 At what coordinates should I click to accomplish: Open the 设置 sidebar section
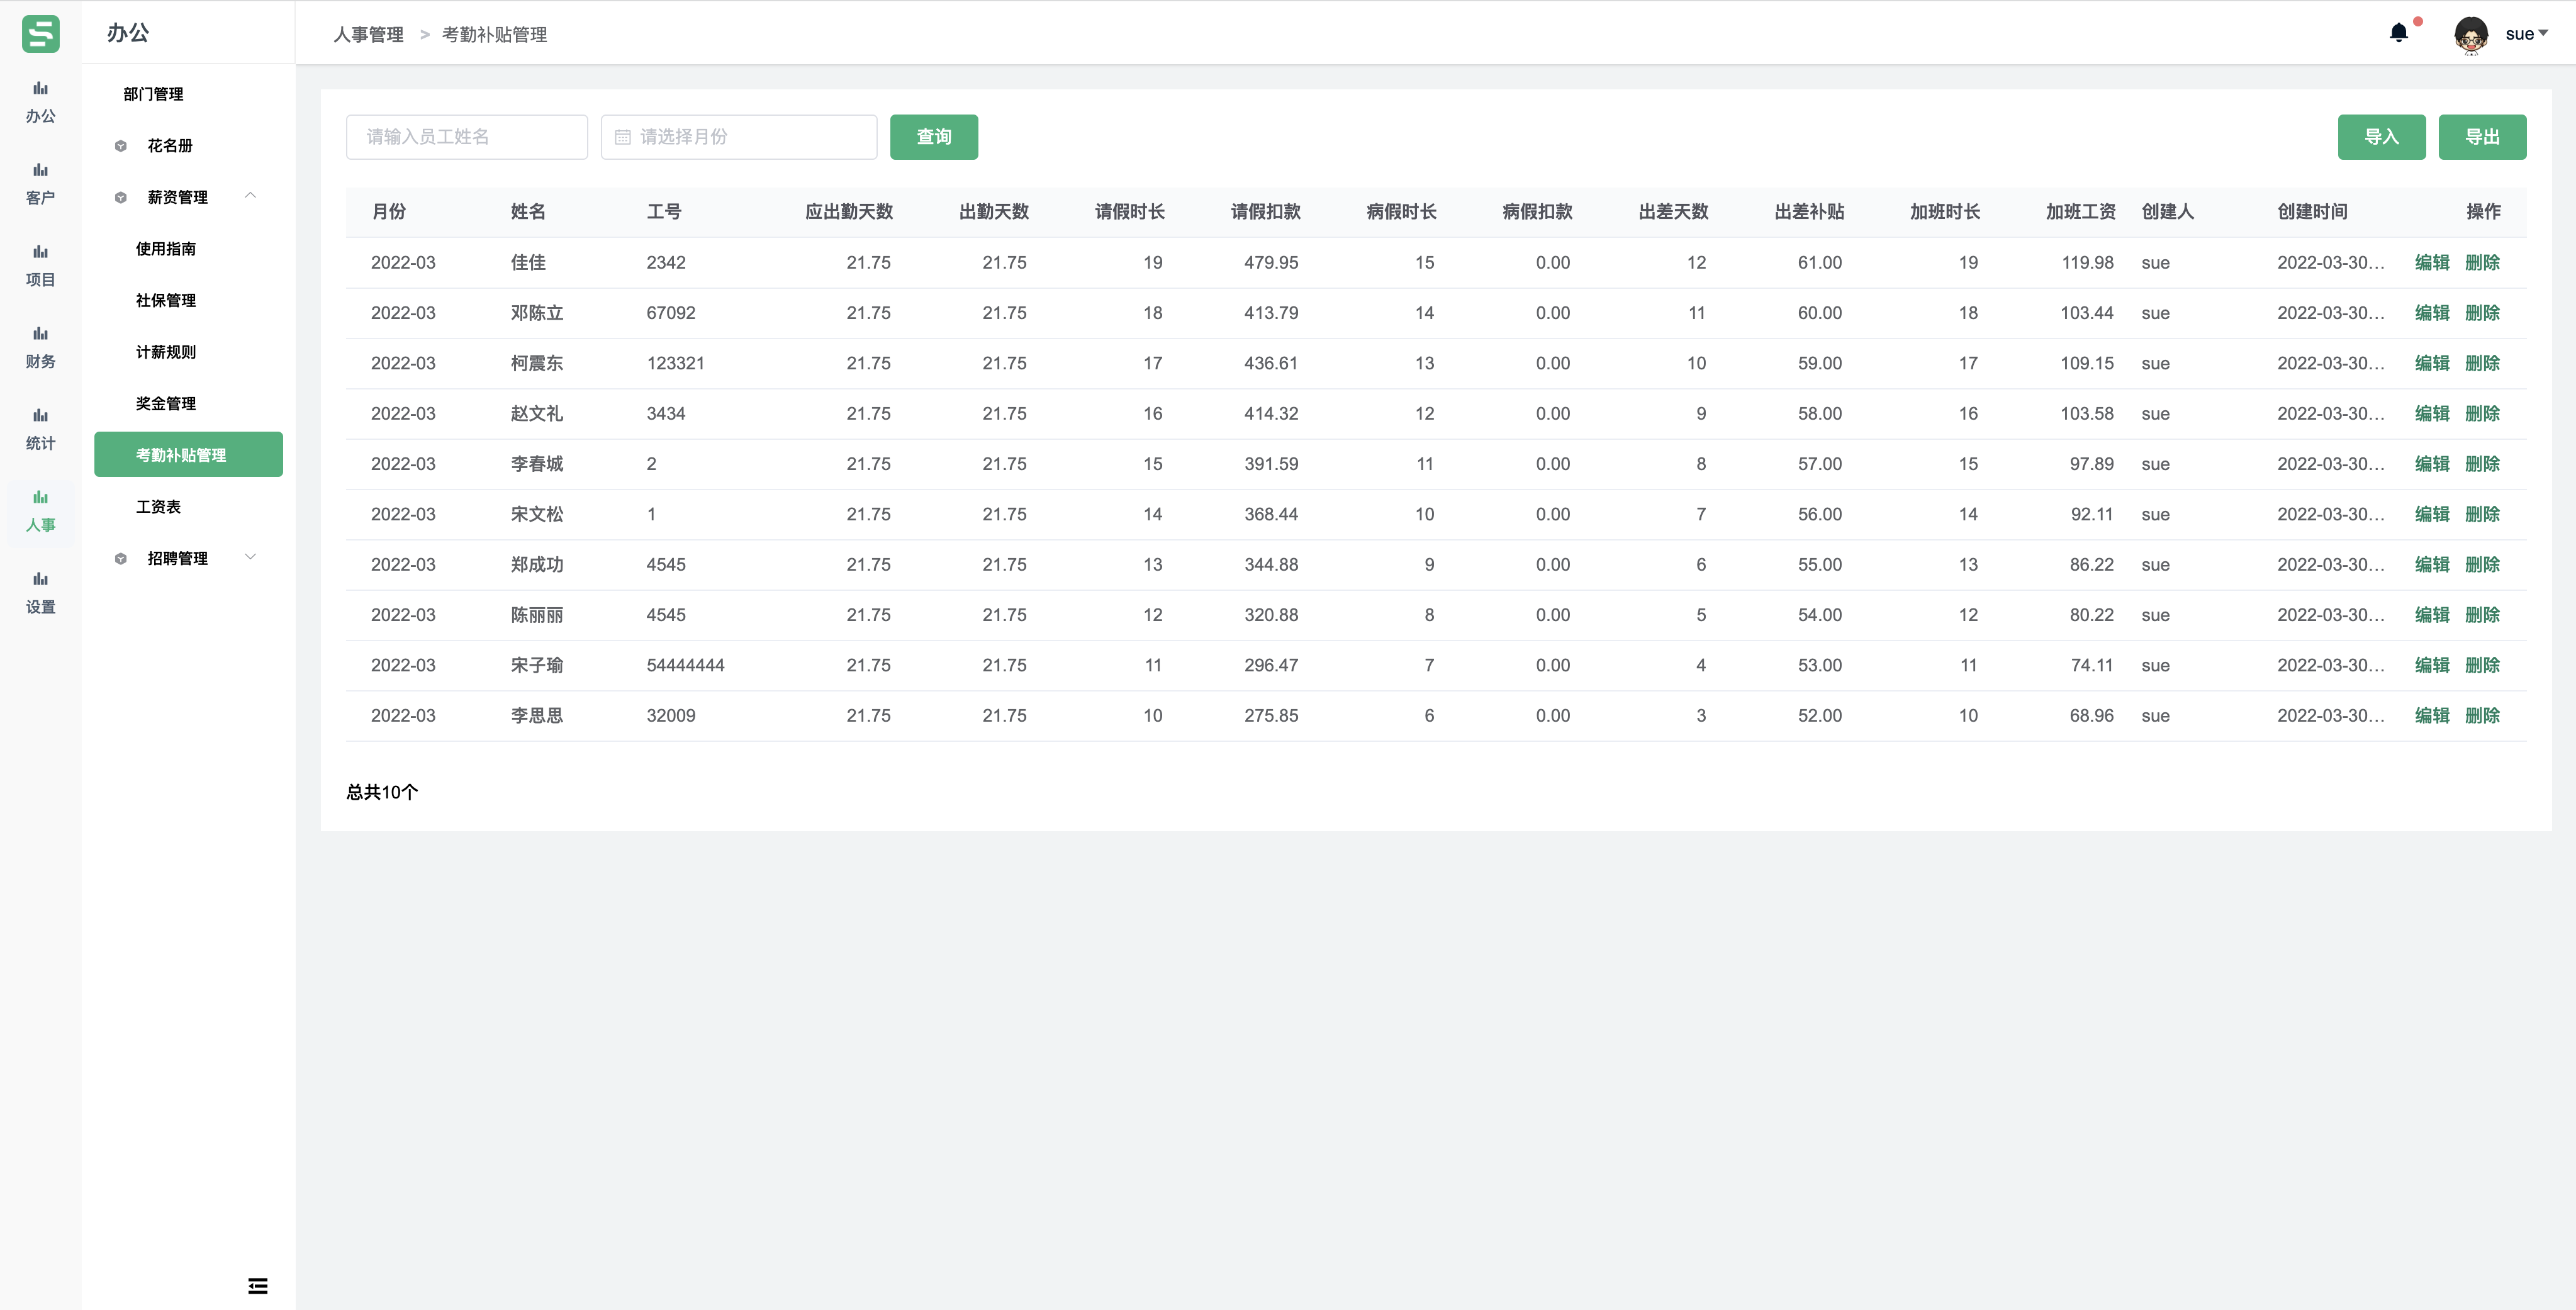point(40,594)
